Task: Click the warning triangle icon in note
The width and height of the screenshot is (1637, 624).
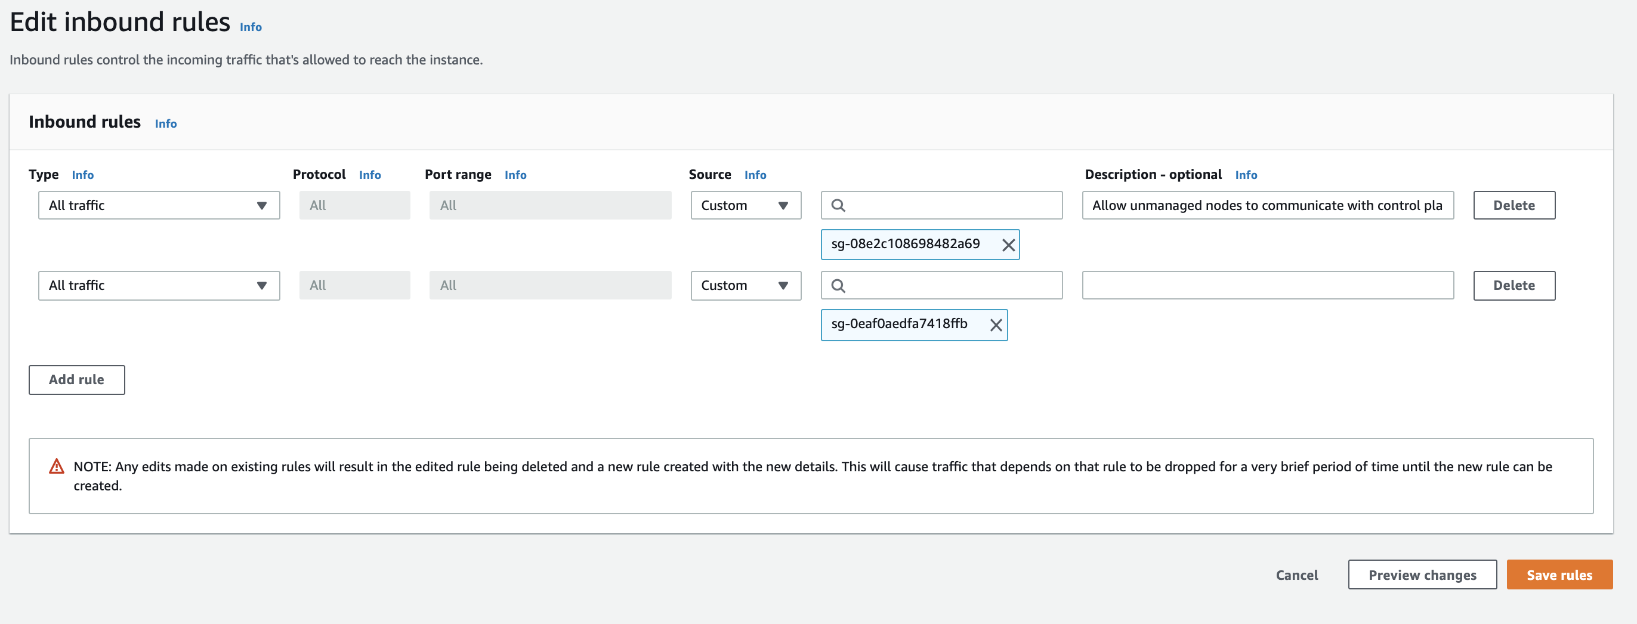Action: click(x=57, y=467)
